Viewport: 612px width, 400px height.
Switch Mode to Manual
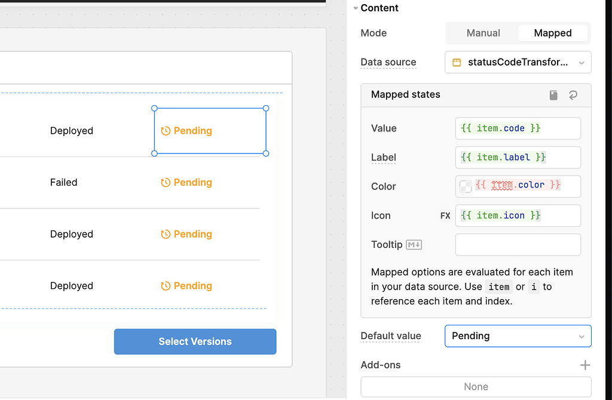coord(483,33)
